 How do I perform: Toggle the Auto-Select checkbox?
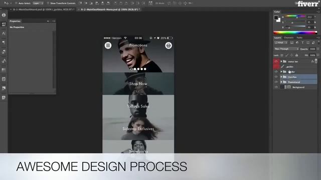click(16, 3)
